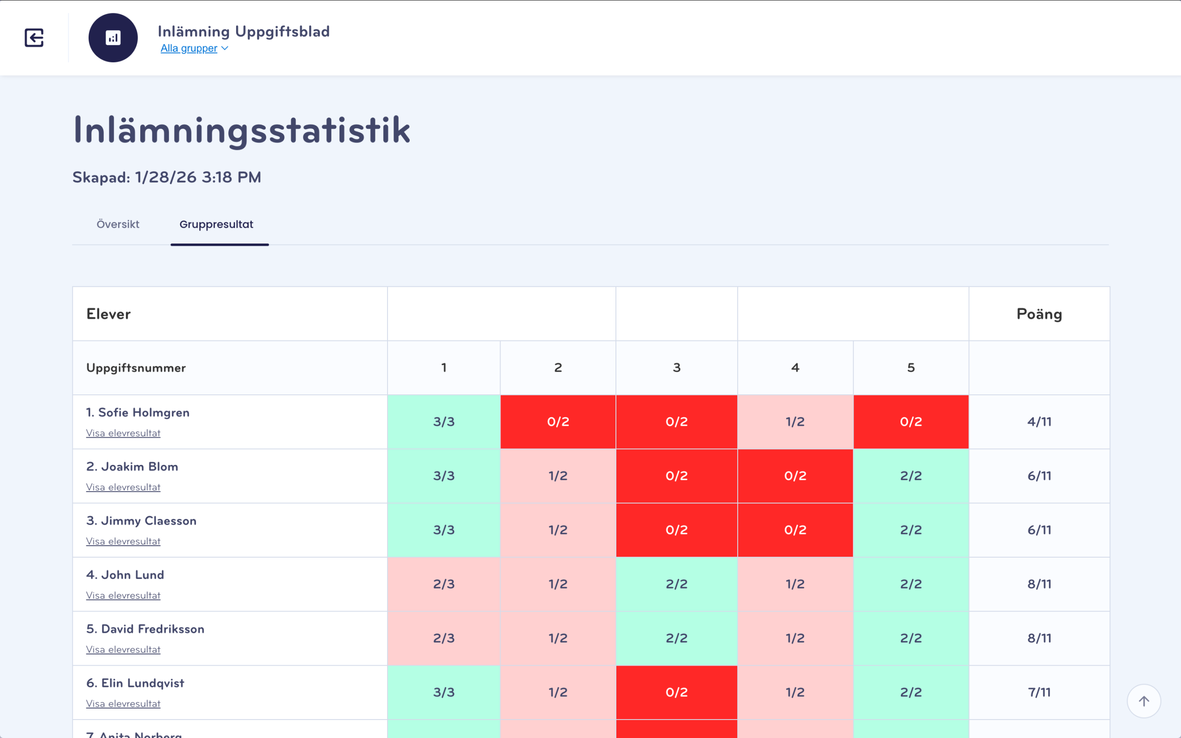The image size is (1181, 738).
Task: Click the Uppgiftsnummer 4 column header
Action: tap(795, 368)
